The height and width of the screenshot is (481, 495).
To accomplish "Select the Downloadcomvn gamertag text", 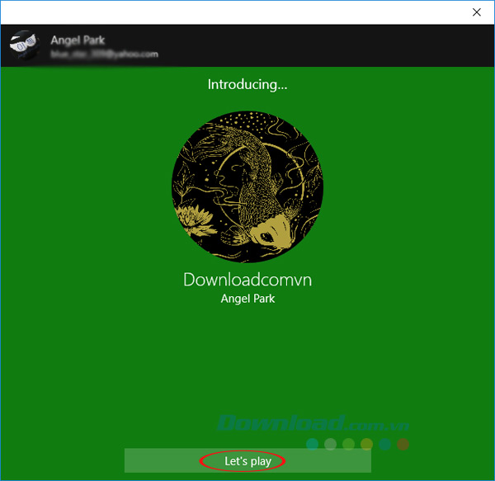I will [247, 280].
